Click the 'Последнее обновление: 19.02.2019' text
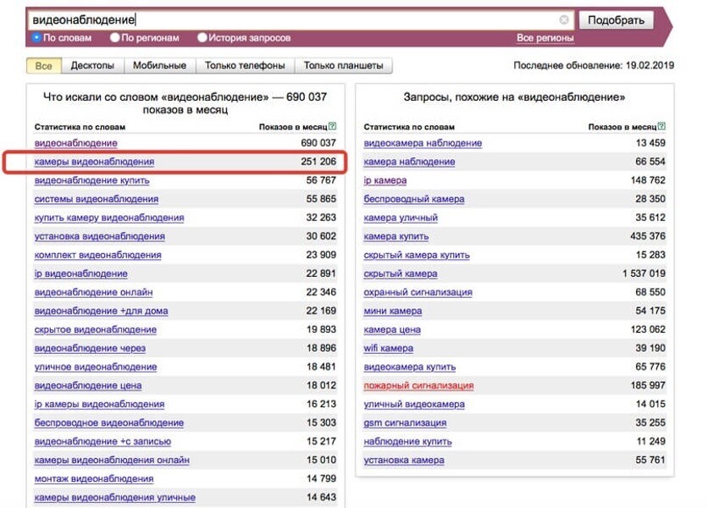The image size is (708, 508). pos(594,65)
